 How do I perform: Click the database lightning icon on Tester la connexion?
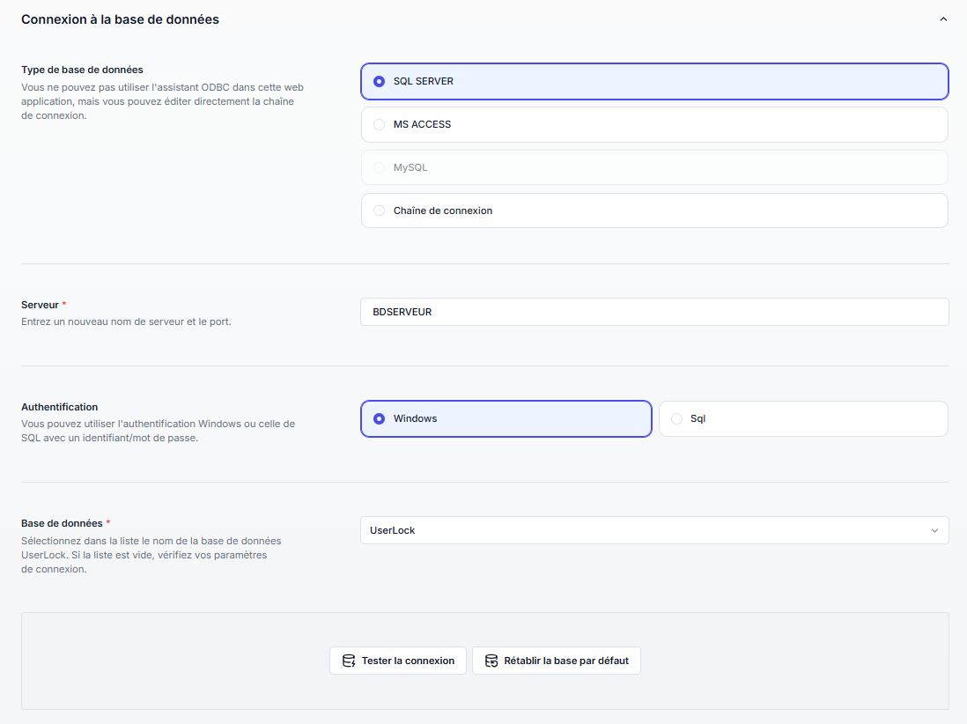pyautogui.click(x=349, y=661)
